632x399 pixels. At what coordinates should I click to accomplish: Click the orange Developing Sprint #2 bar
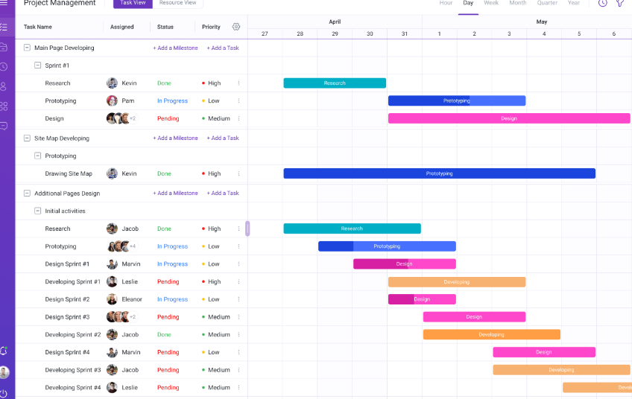tap(492, 334)
